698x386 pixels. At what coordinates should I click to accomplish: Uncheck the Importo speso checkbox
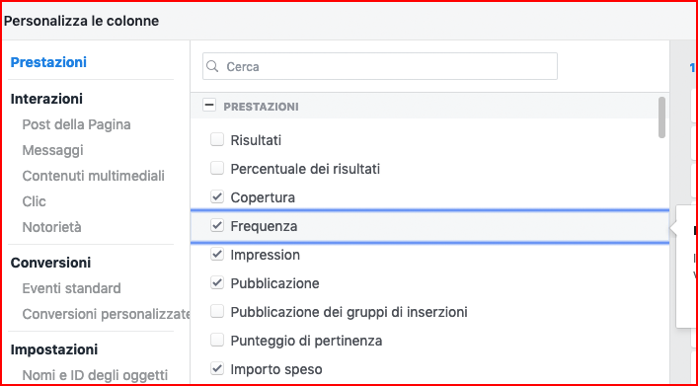[x=217, y=368]
